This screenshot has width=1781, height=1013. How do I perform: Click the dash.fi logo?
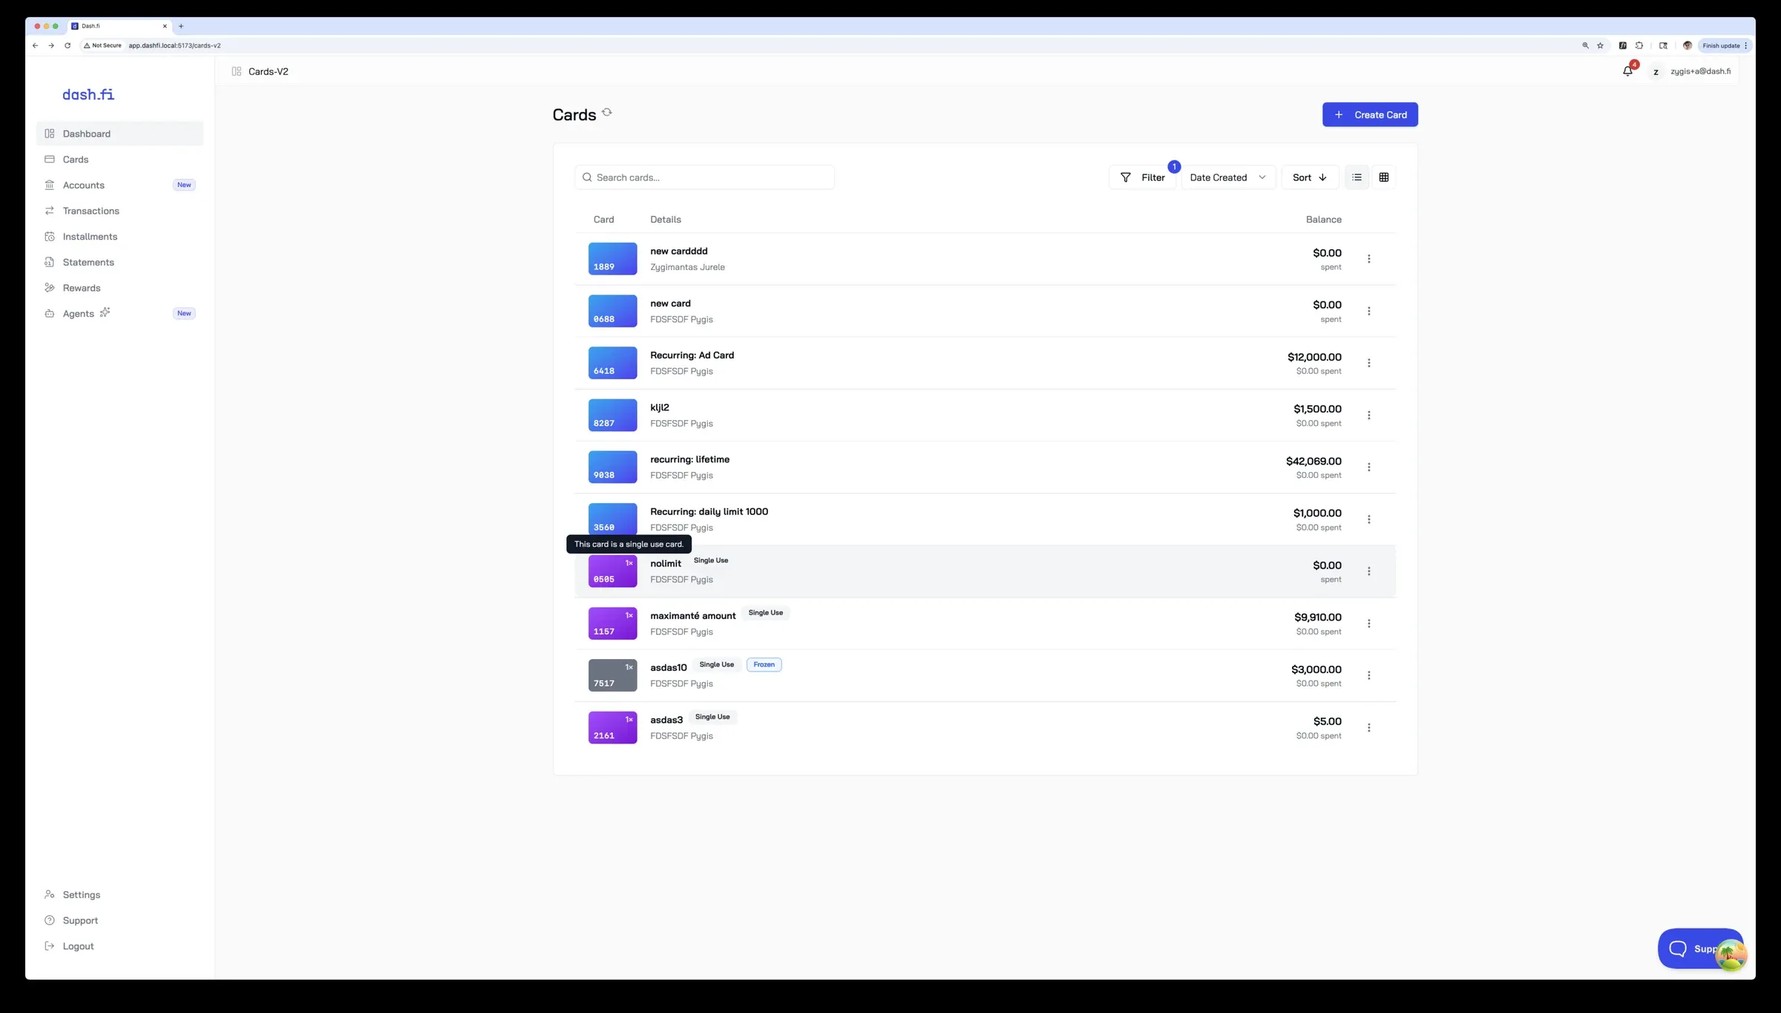click(88, 94)
